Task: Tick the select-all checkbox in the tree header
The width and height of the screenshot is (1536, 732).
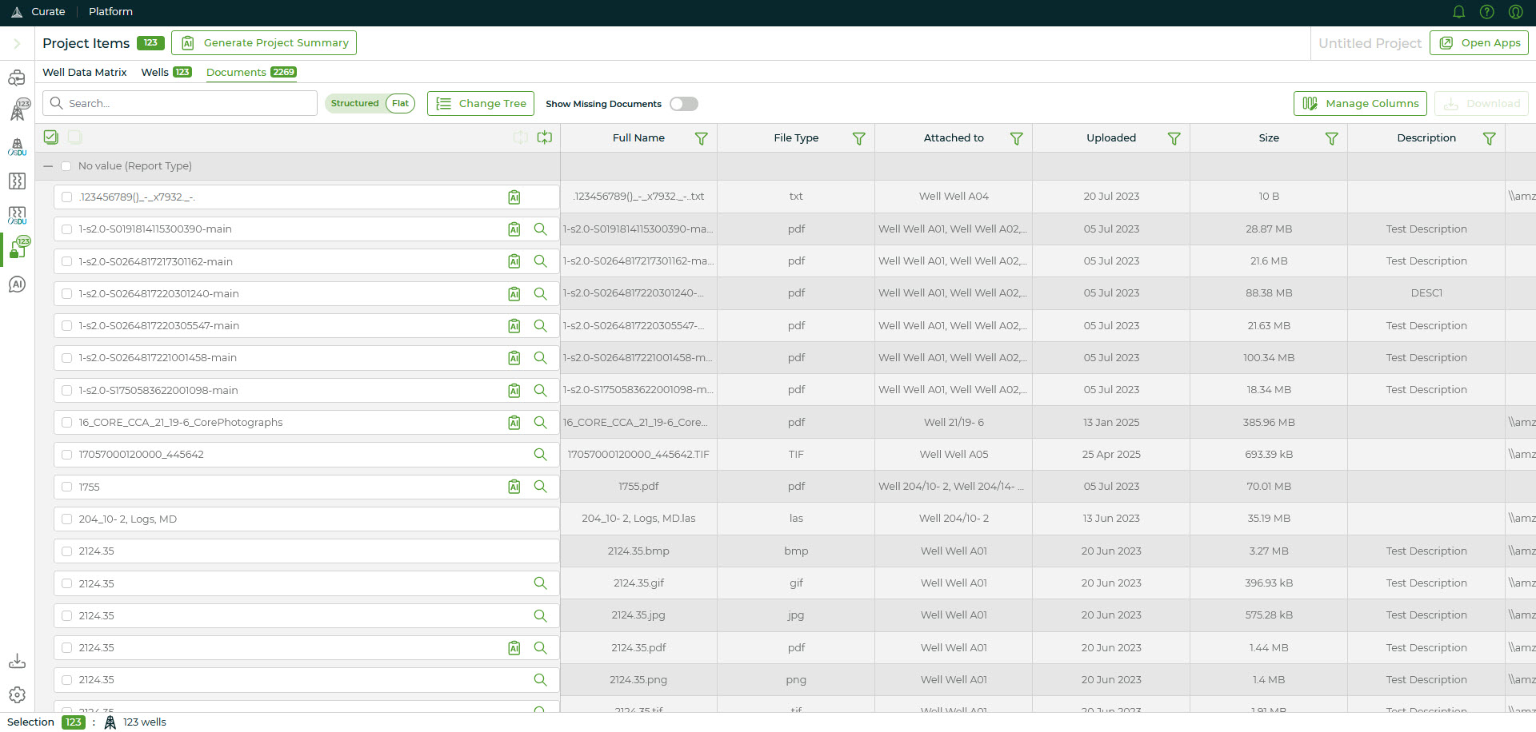Action: point(51,137)
